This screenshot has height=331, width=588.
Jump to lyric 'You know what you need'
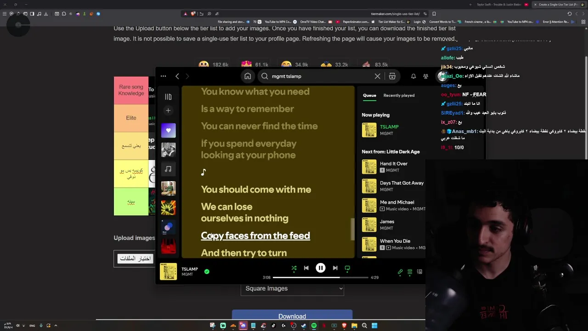coord(255,91)
